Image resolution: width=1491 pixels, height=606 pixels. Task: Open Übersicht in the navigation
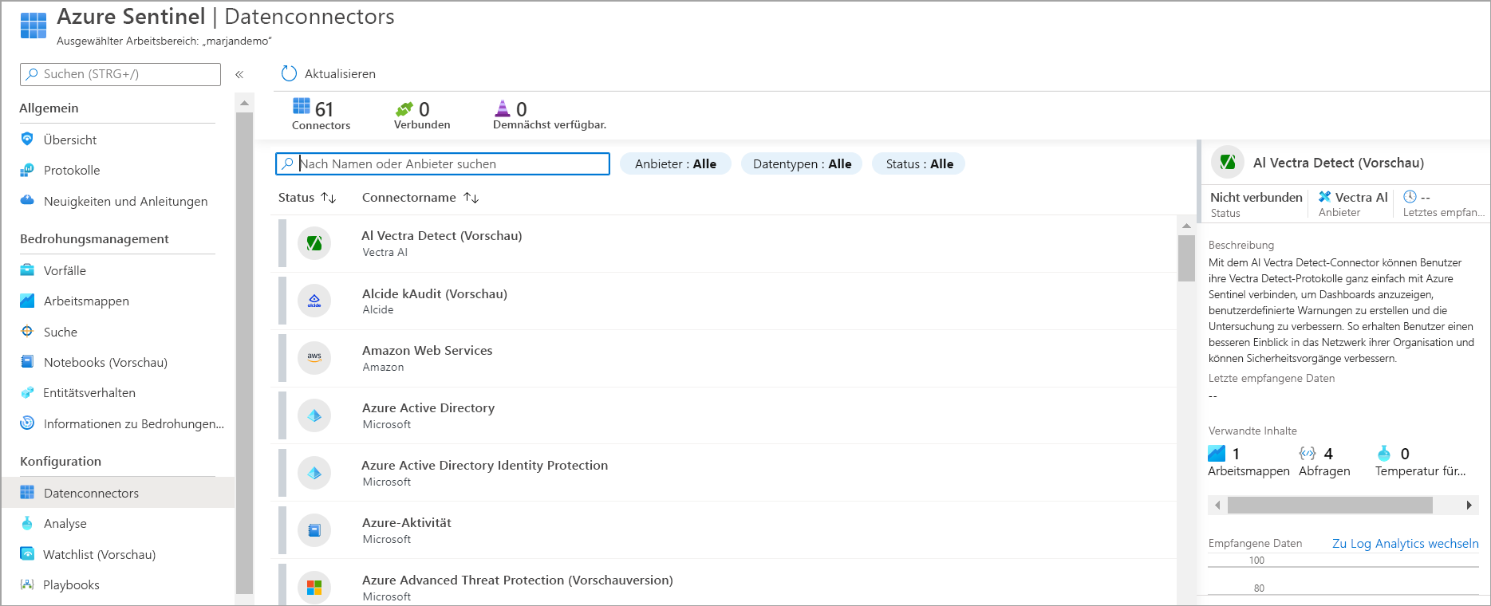pos(70,140)
